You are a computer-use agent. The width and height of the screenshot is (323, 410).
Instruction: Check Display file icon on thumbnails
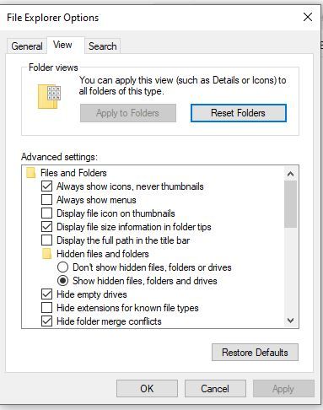click(46, 213)
